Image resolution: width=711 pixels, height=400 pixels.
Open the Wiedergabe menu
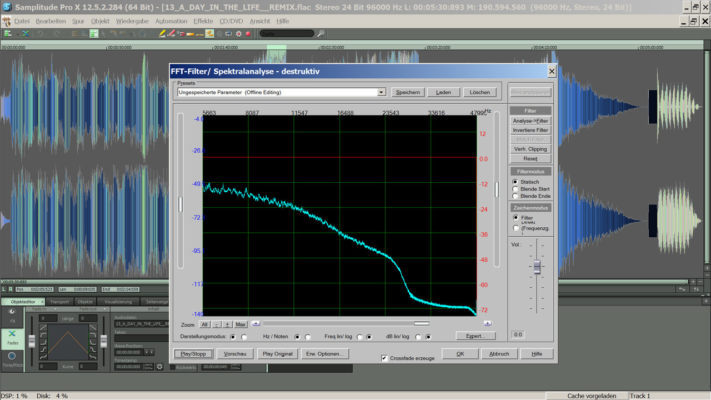coord(132,21)
